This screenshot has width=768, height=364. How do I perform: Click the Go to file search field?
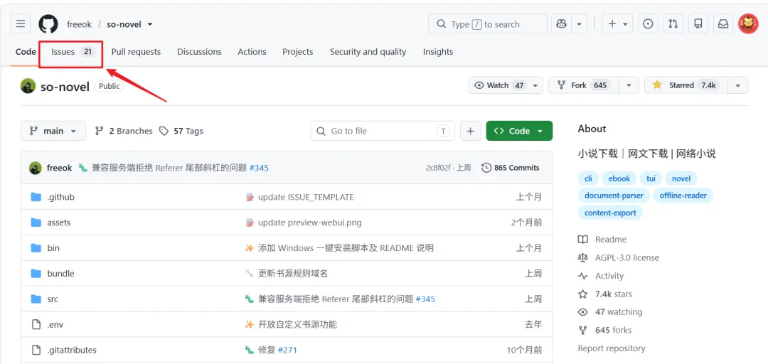click(x=383, y=131)
